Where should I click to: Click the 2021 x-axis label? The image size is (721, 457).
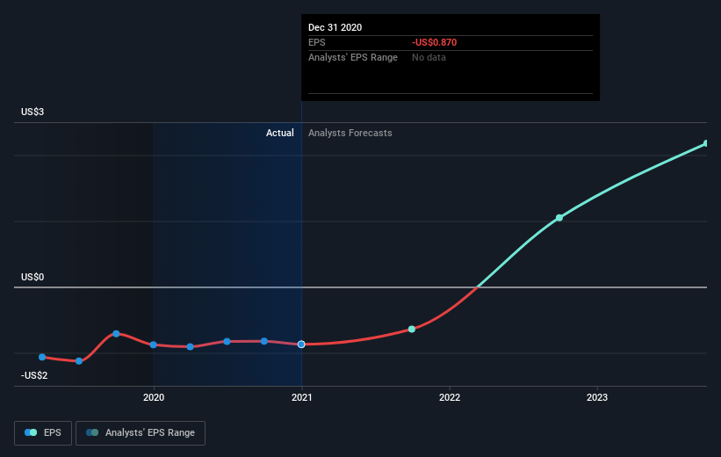pyautogui.click(x=301, y=397)
